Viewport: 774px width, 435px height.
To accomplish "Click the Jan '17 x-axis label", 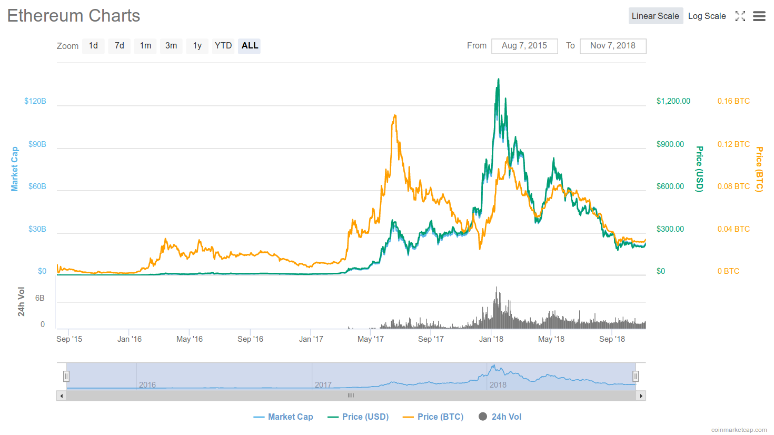I will (x=311, y=339).
